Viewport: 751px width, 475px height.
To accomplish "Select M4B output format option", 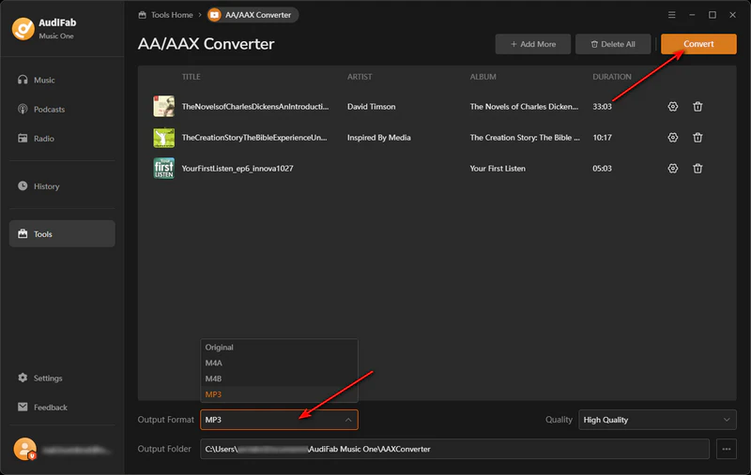I will click(x=279, y=379).
